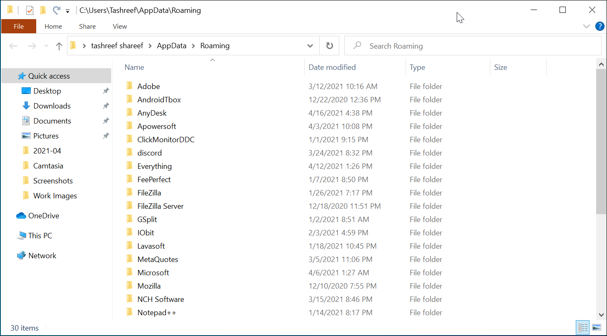Switch to the Share ribbon tab

coord(87,26)
